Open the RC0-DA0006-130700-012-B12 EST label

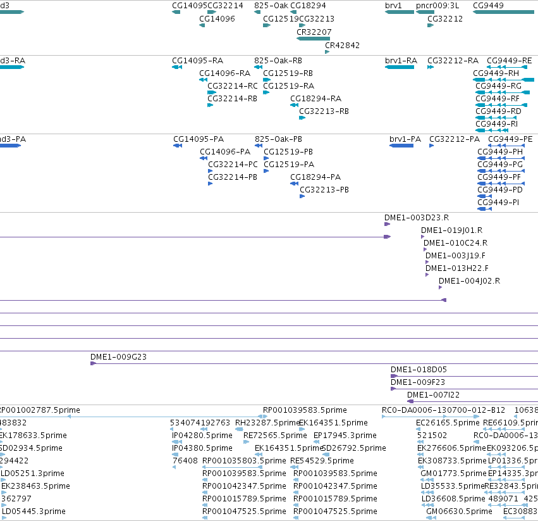pos(443,410)
